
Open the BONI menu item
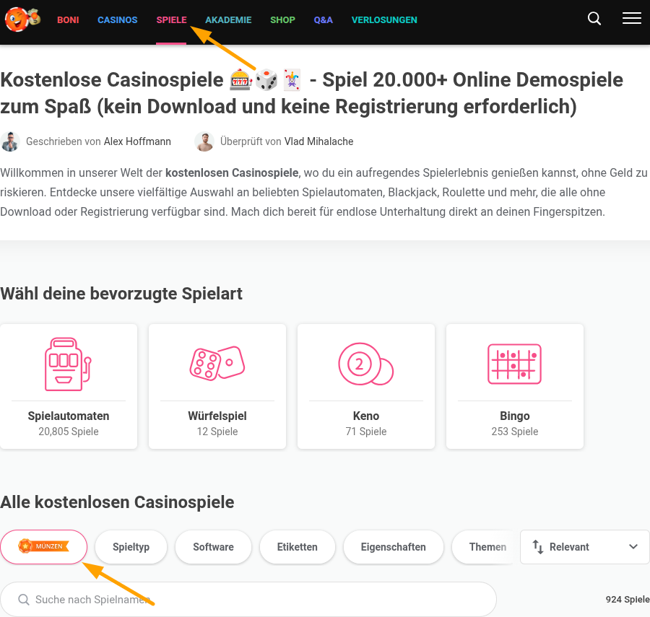click(68, 20)
